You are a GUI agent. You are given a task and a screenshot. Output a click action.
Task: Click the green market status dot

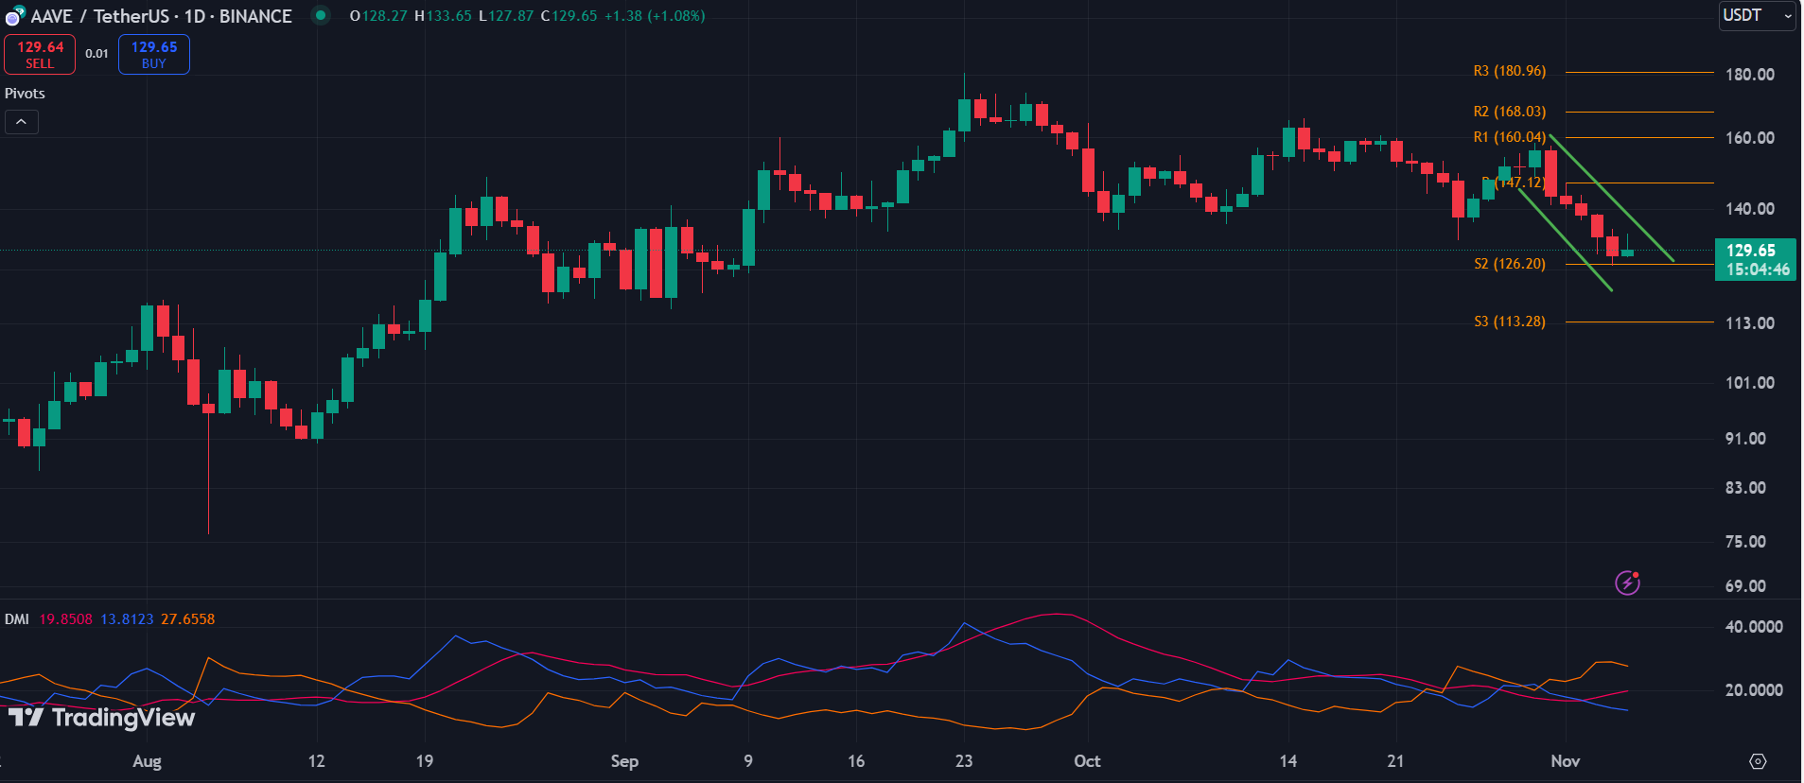[x=321, y=15]
